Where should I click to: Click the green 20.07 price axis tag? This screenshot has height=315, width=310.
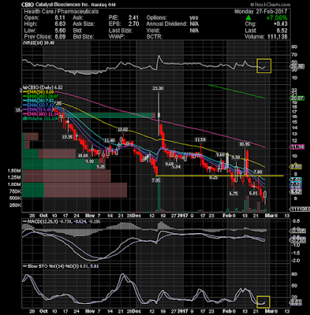point(297,98)
